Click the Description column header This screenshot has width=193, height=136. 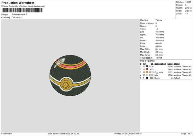coord(160,64)
